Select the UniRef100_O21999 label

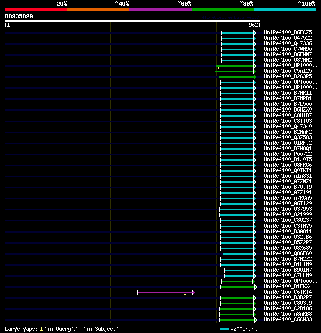tap(288, 214)
